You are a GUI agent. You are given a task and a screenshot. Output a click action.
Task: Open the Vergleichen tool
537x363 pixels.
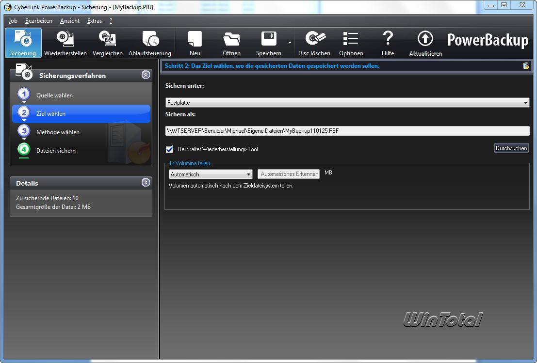108,43
